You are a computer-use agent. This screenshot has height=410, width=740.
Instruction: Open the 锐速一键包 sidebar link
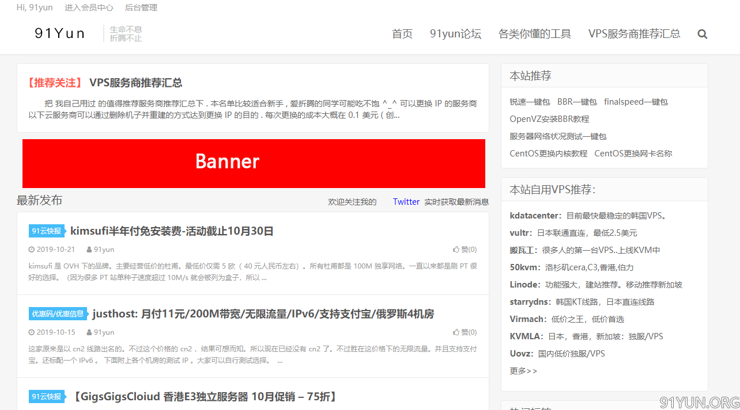tap(530, 102)
